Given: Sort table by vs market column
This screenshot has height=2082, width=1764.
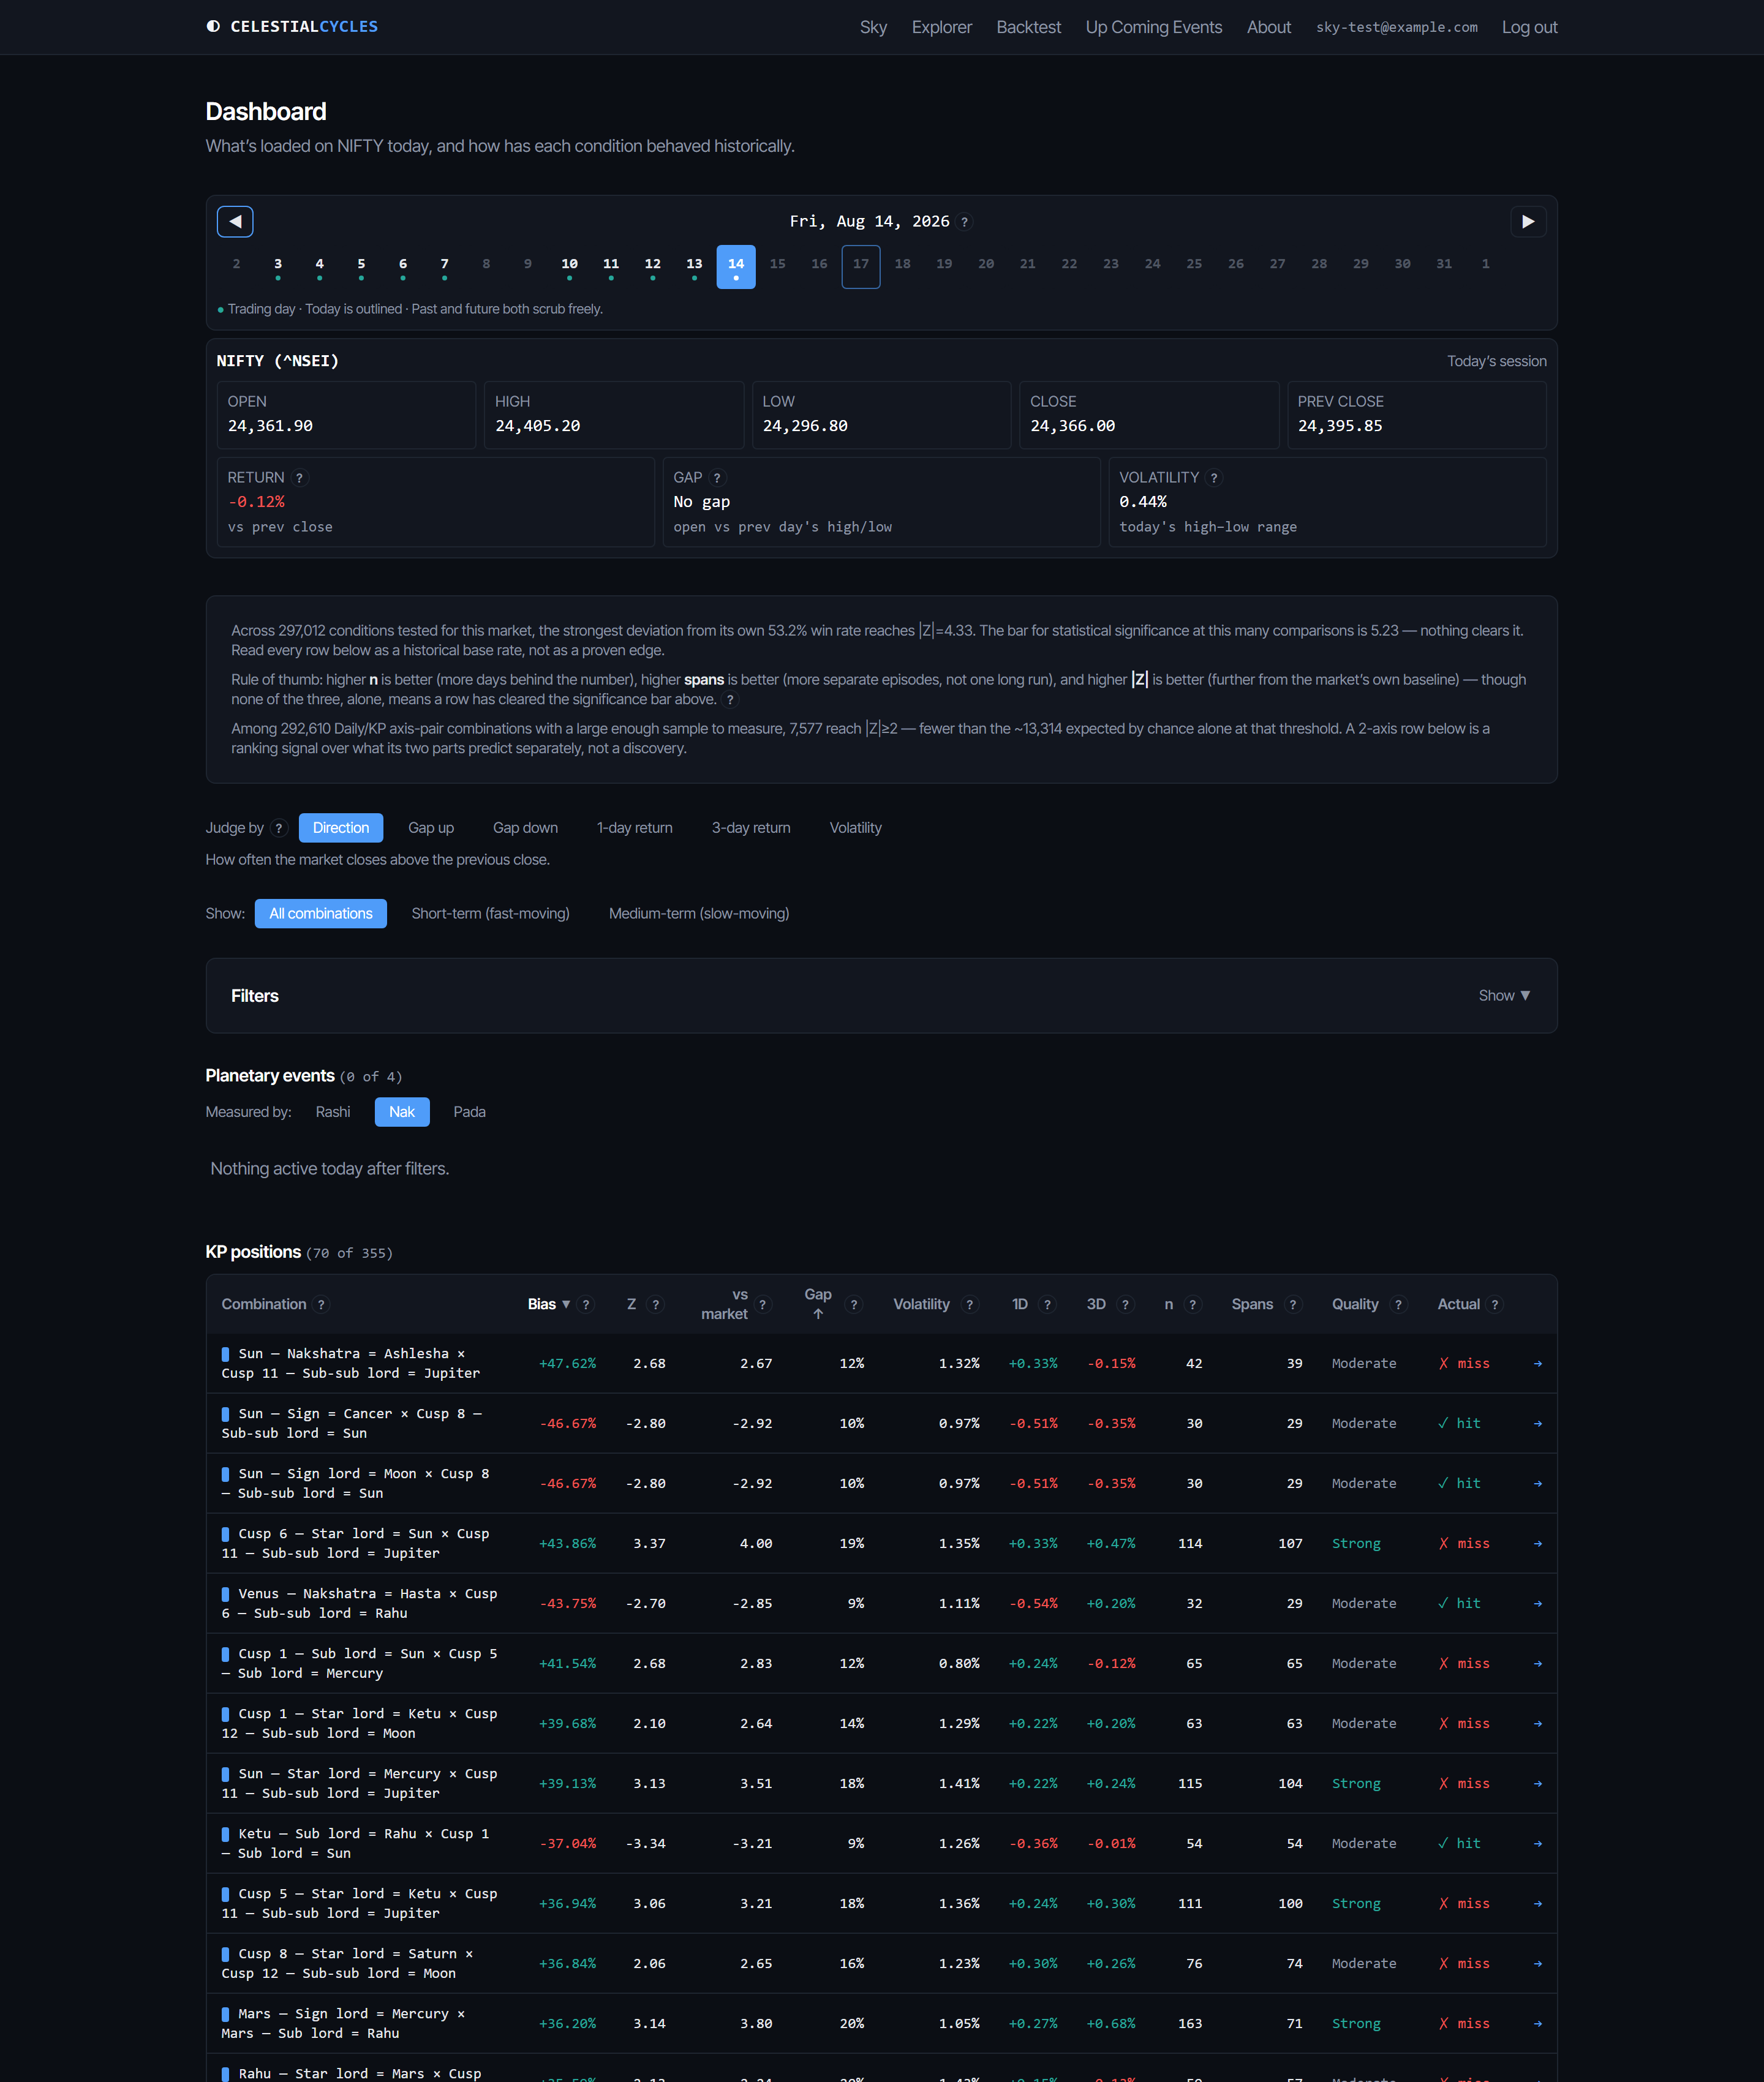Looking at the screenshot, I should coord(725,1303).
